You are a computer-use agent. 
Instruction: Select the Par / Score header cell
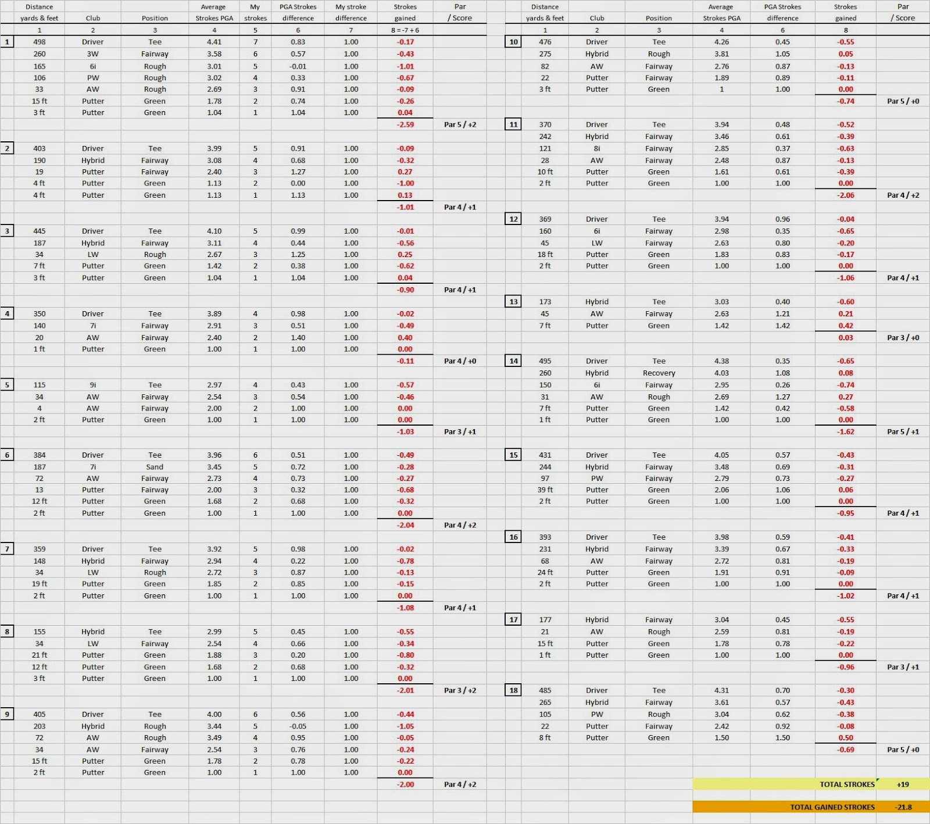pos(460,12)
